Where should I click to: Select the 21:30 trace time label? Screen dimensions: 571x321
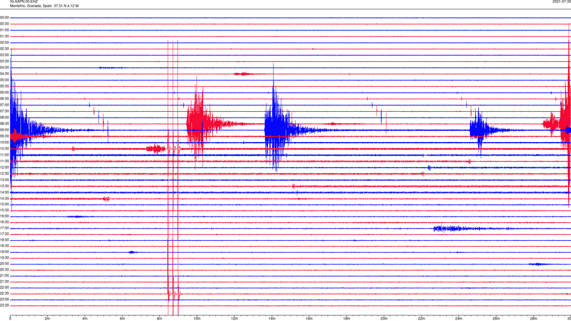point(4,282)
